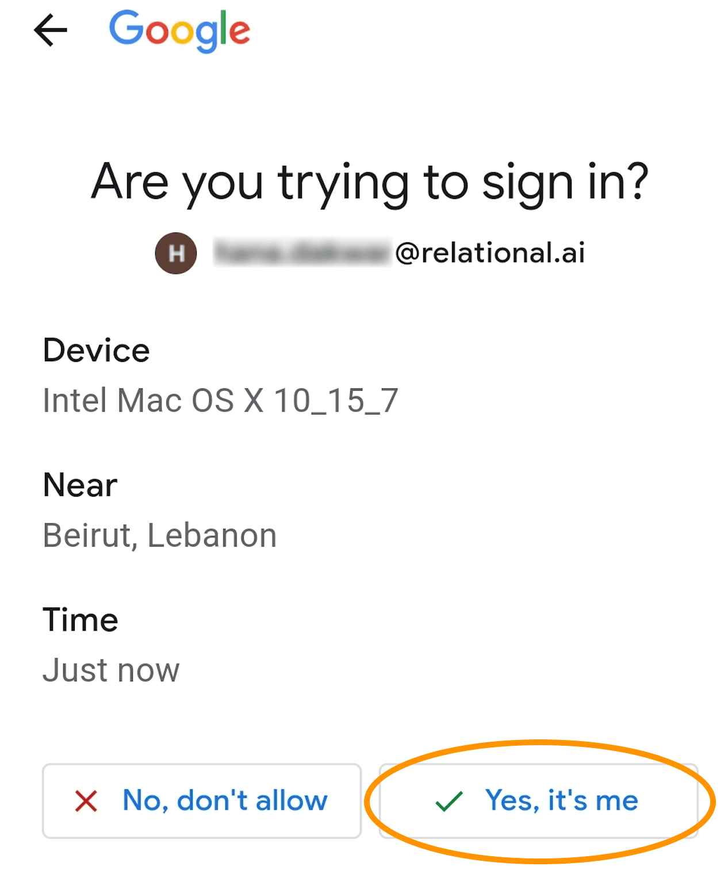Viewport: 728px width, 889px height.
Task: Click the Google logo
Action: coord(179,30)
